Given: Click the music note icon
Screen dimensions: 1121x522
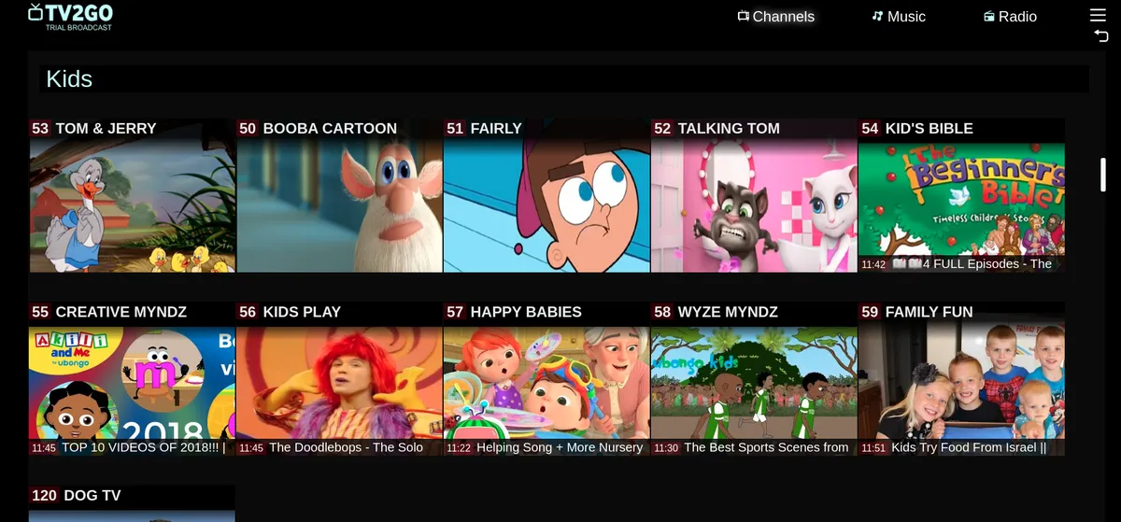Looking at the screenshot, I should (877, 16).
